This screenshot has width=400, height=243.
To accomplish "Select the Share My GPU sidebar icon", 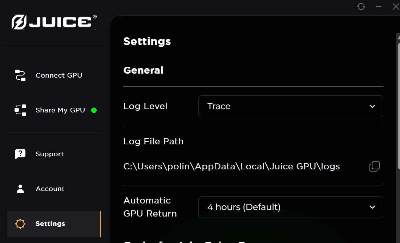I will tap(20, 110).
